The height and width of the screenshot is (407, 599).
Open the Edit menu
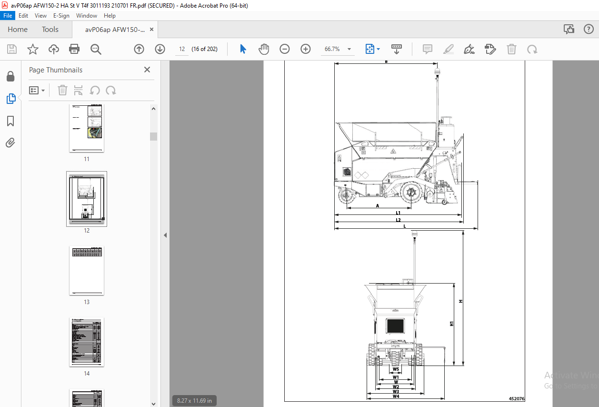[23, 16]
